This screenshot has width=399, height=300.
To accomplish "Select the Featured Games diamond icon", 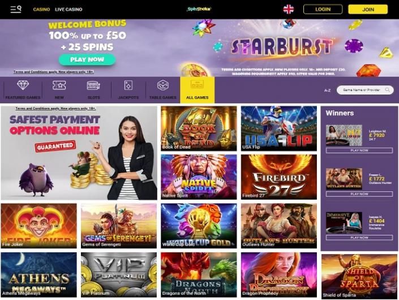I will point(23,85).
